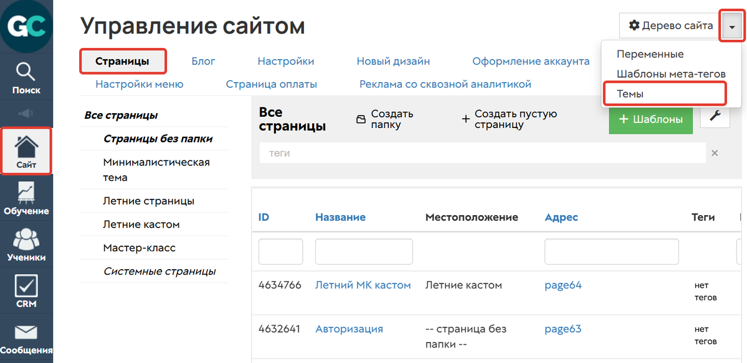Open Летние кастом folder in tree
Viewport: 747px width, 363px height.
[x=141, y=224]
